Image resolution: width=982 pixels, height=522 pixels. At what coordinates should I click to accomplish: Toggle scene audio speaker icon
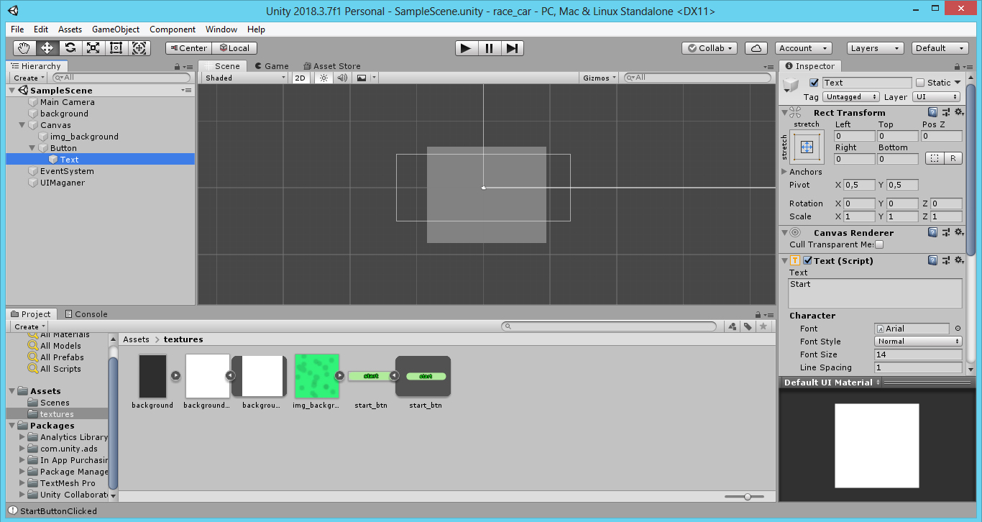click(x=342, y=78)
